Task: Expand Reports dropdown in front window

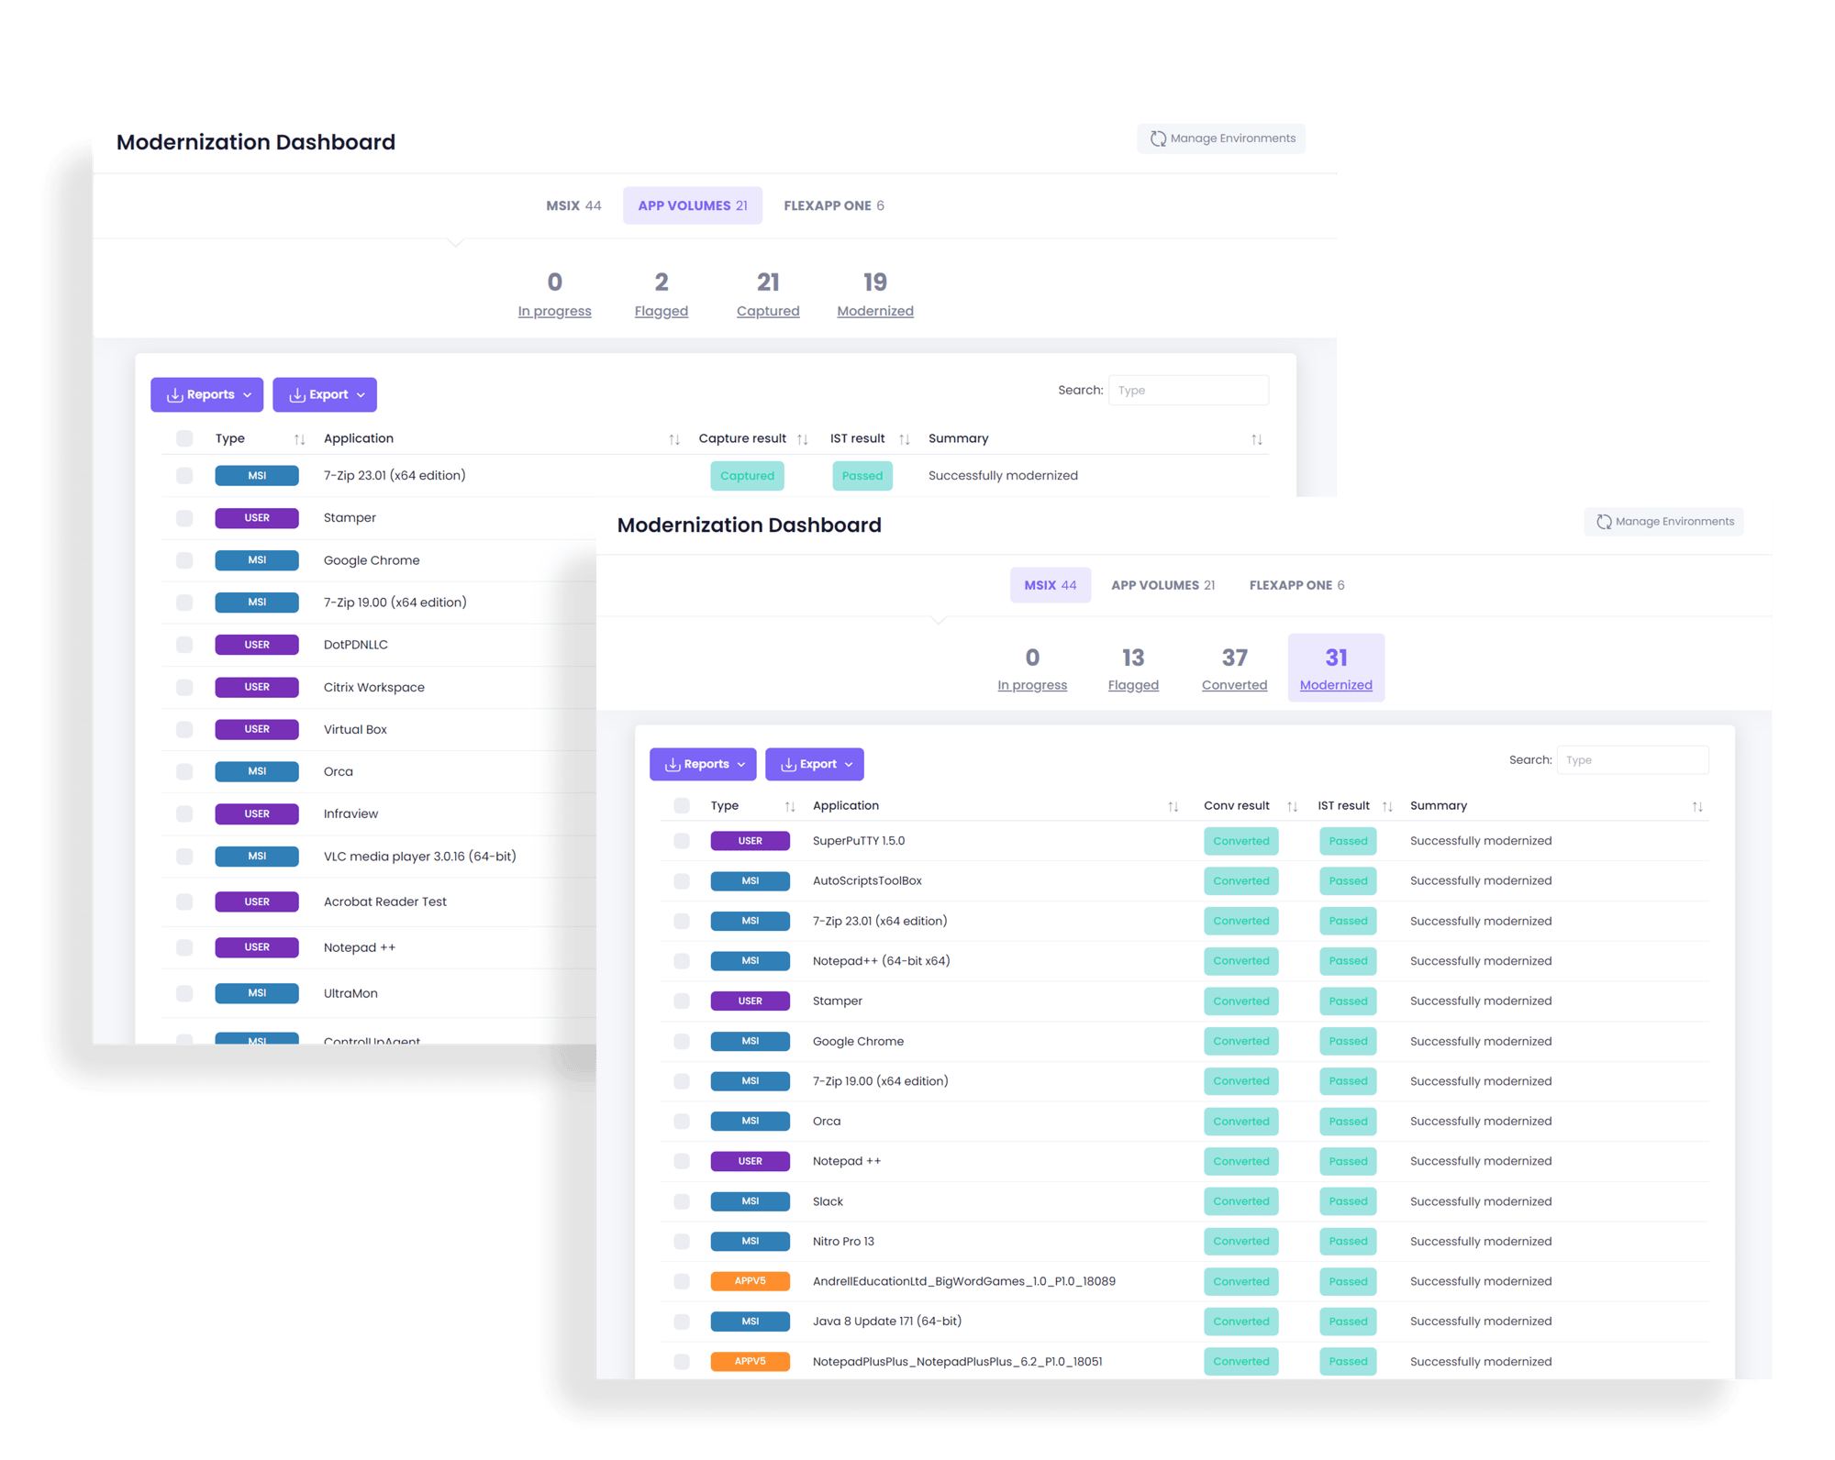Action: pos(703,764)
